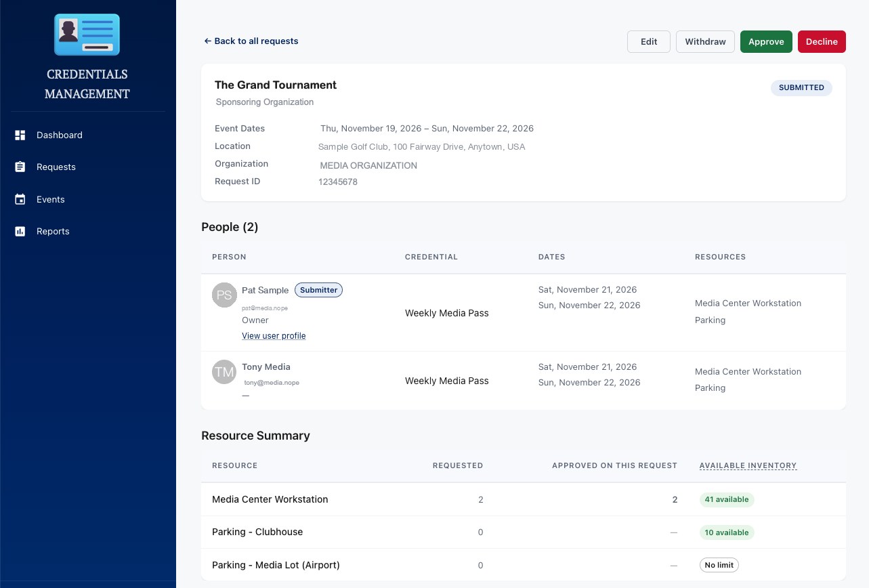The height and width of the screenshot is (588, 869).
Task: Decline the request with the red button
Action: [x=822, y=41]
